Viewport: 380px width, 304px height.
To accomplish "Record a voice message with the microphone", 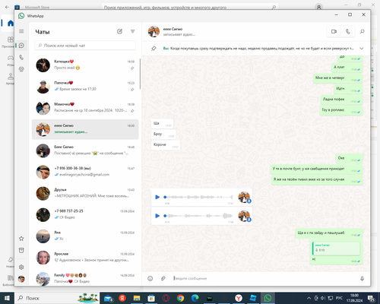I will [362, 278].
